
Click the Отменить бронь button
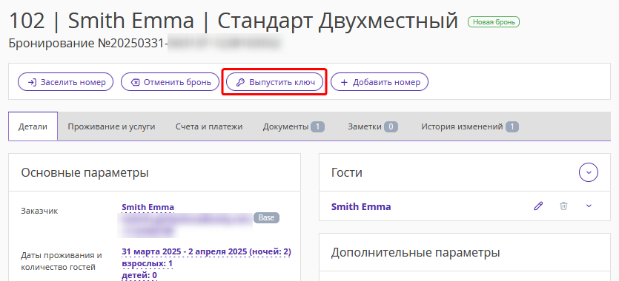click(x=170, y=82)
